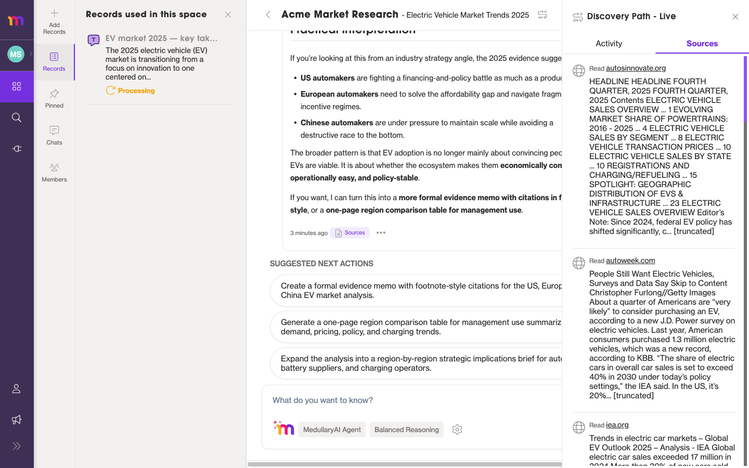Viewport: 749px width, 468px height.
Task: Open the announcements megaphone icon
Action: pos(17,420)
